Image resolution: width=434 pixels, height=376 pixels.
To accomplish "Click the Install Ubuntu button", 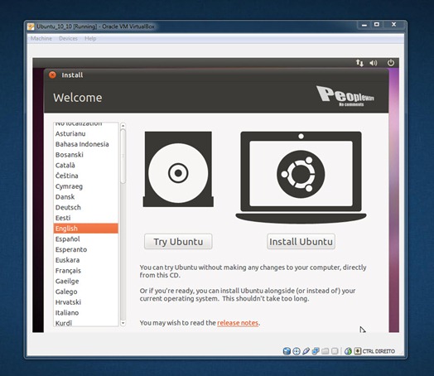I will point(301,242).
